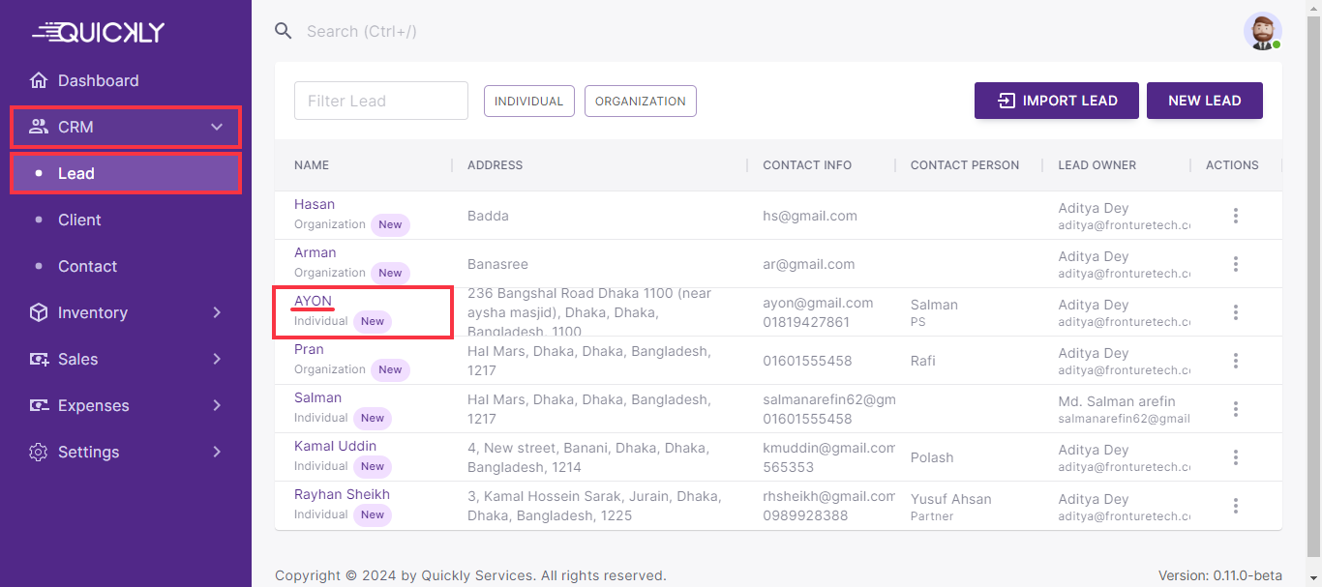Click the Inventory box icon
This screenshot has width=1322, height=587.
point(39,312)
